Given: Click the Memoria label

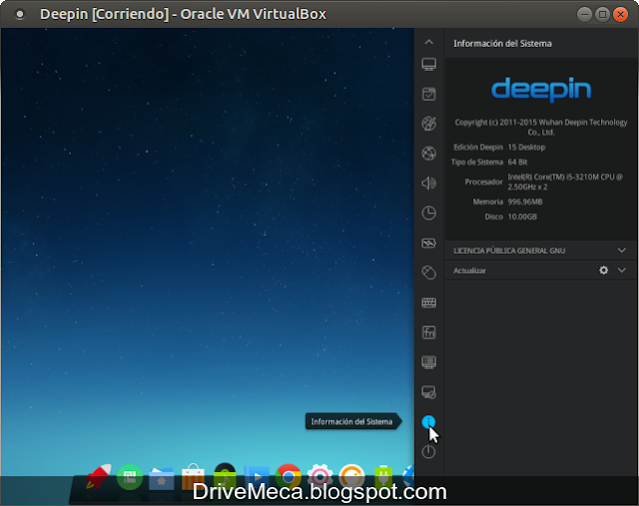Looking at the screenshot, I should pos(488,202).
